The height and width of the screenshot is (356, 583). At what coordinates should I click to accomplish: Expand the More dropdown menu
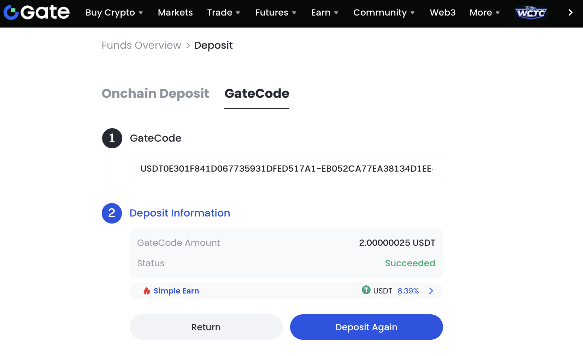(x=484, y=13)
